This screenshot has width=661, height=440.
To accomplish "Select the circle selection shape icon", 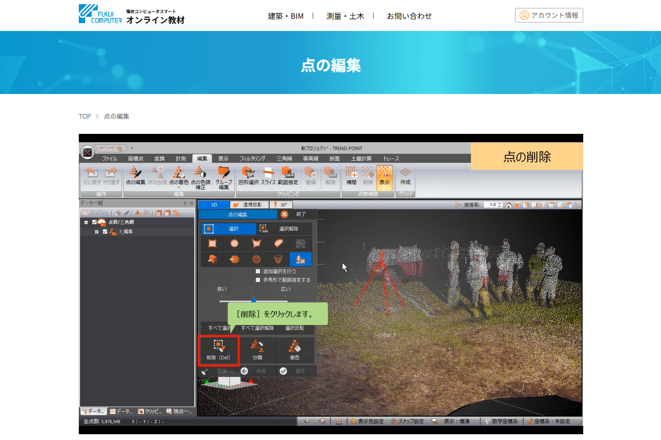I will coord(235,244).
